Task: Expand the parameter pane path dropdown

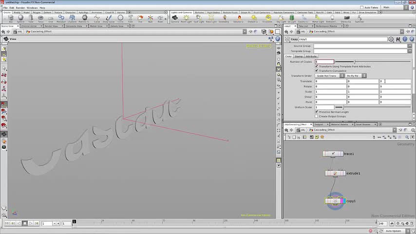Action: click(x=402, y=31)
